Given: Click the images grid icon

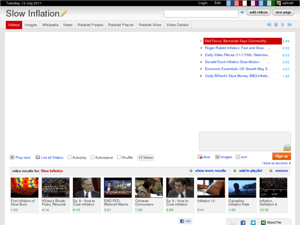Looking at the screenshot, I should click(x=217, y=157).
